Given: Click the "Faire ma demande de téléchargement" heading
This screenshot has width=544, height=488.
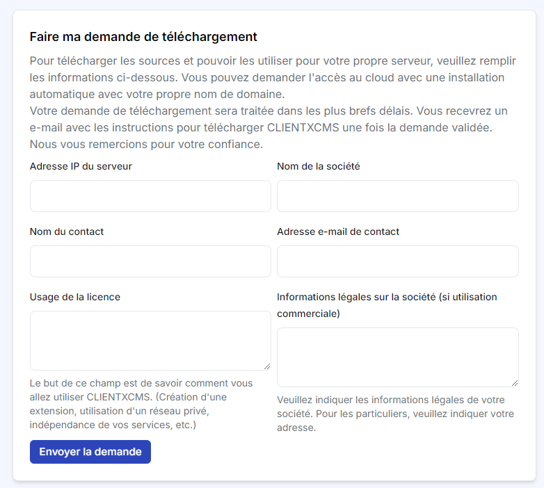Looking at the screenshot, I should point(143,37).
